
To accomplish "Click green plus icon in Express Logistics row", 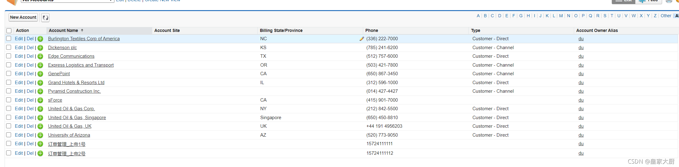I will [x=40, y=65].
